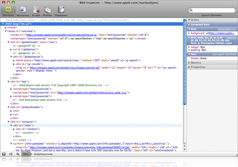238x167 pixels.
Task: Expand the form g-search node
Action: [14, 61]
